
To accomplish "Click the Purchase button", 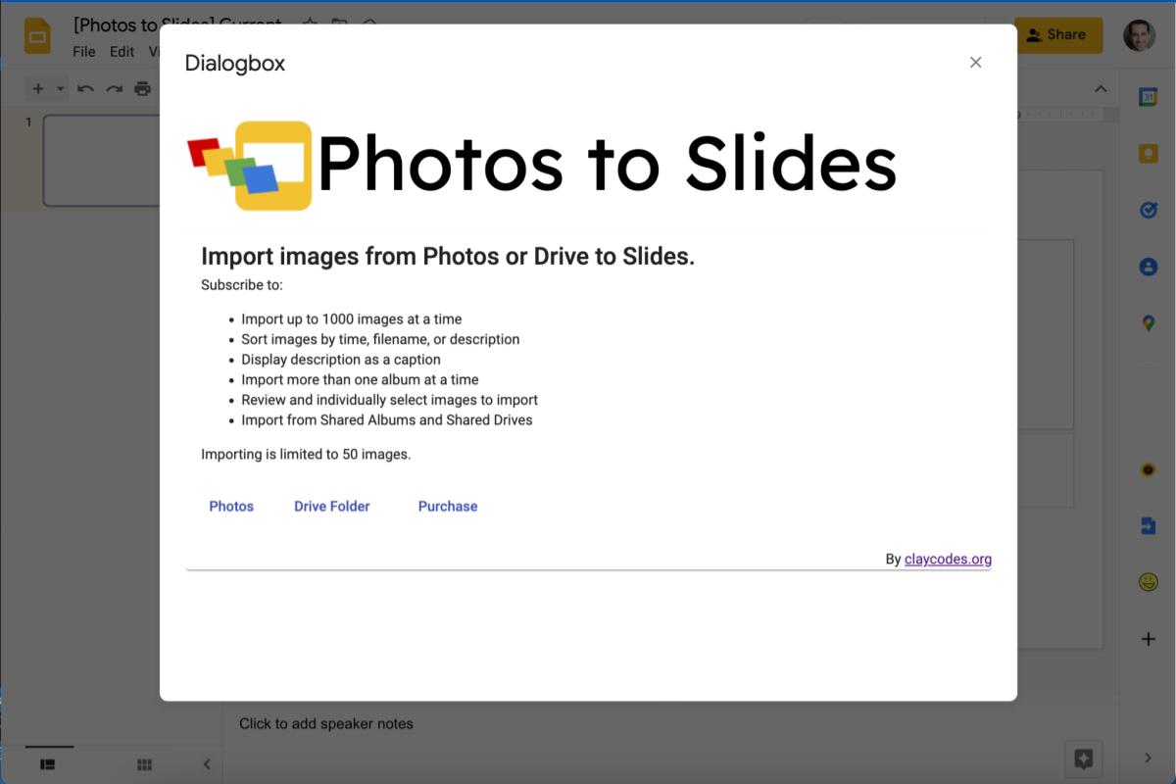I will [x=448, y=507].
